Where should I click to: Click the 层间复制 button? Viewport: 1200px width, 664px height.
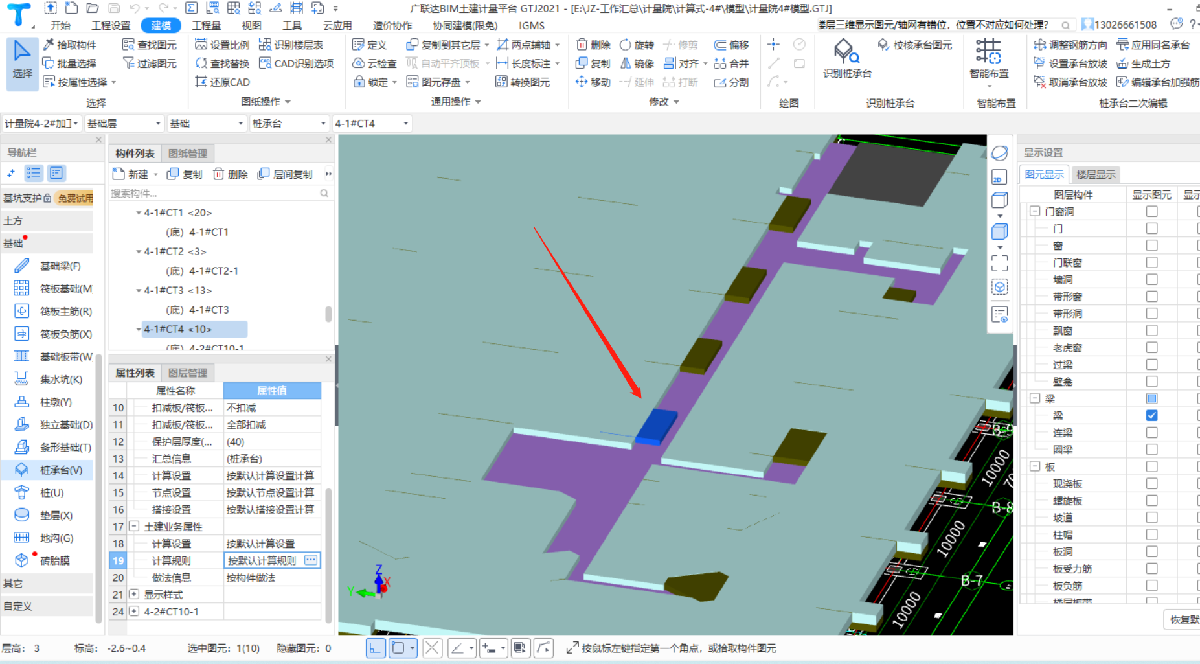pyautogui.click(x=285, y=174)
